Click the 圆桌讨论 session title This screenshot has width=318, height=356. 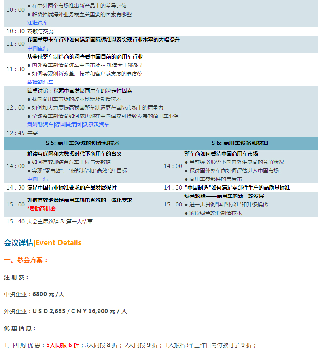[x=79, y=91]
